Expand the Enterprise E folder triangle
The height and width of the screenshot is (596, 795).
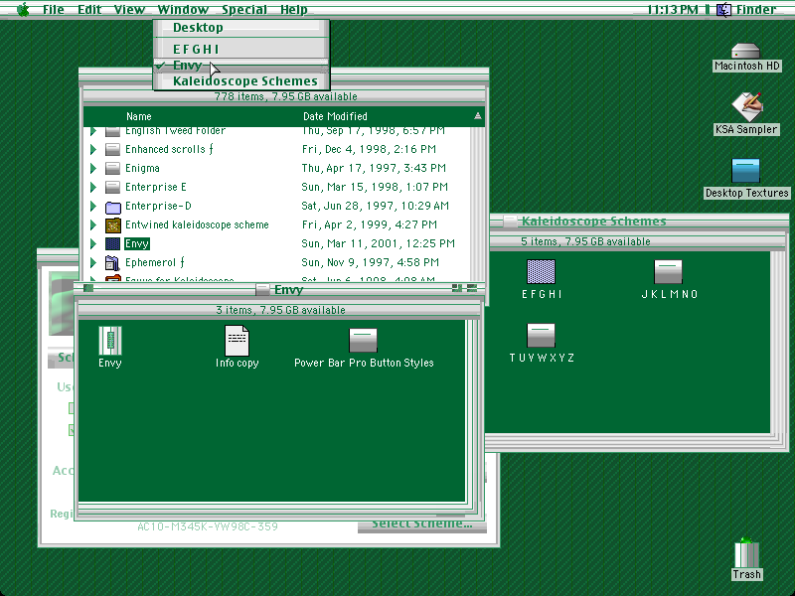click(92, 187)
